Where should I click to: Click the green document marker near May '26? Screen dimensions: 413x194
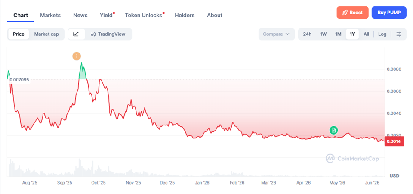point(333,130)
